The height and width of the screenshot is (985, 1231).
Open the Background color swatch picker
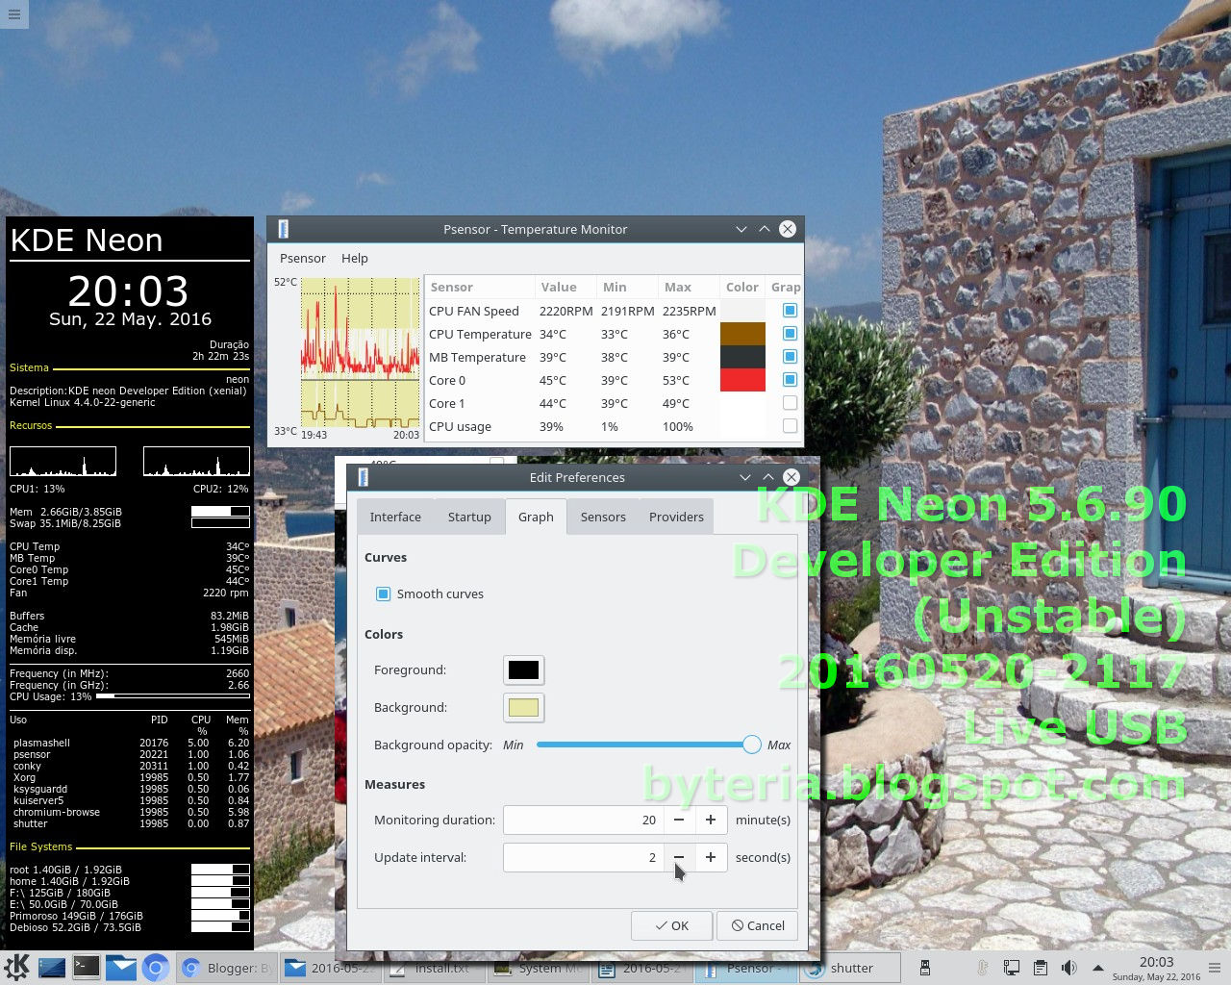click(x=523, y=707)
